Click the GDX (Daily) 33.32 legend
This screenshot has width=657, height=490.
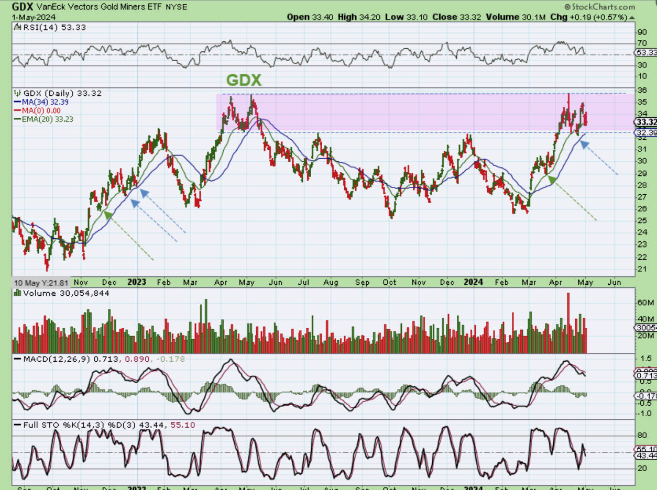click(x=61, y=93)
